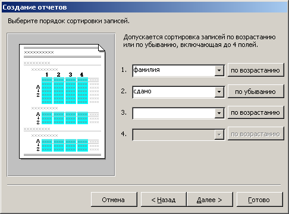Expand the empty sort field 3 dropdown arrow
The height and width of the screenshot is (214, 289).
click(219, 113)
